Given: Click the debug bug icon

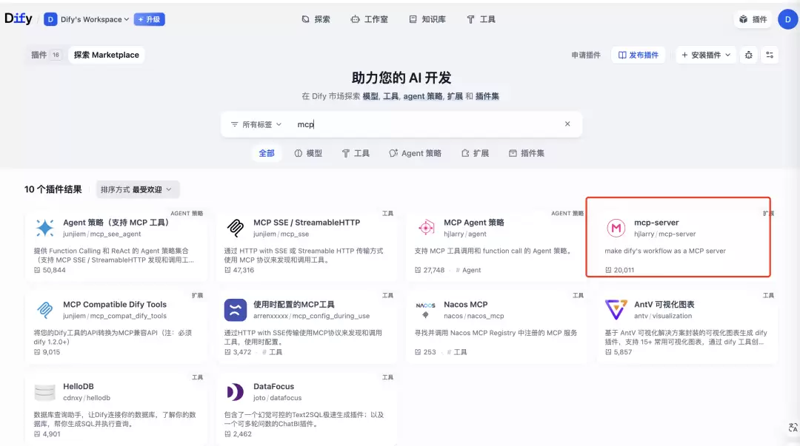Looking at the screenshot, I should tap(748, 55).
